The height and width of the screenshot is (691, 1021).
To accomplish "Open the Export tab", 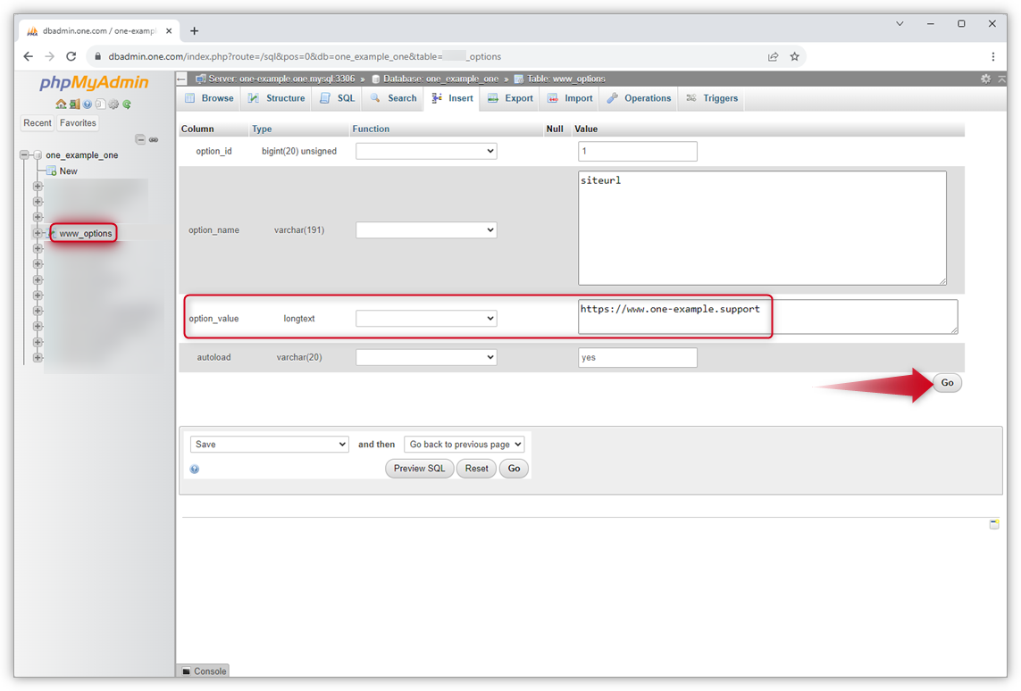I will coord(510,98).
